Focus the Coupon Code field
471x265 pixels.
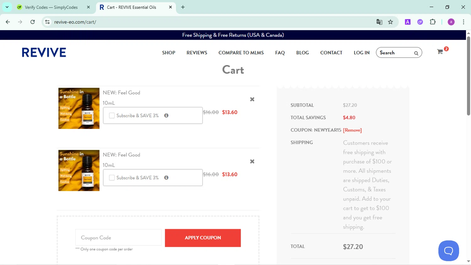tap(118, 237)
